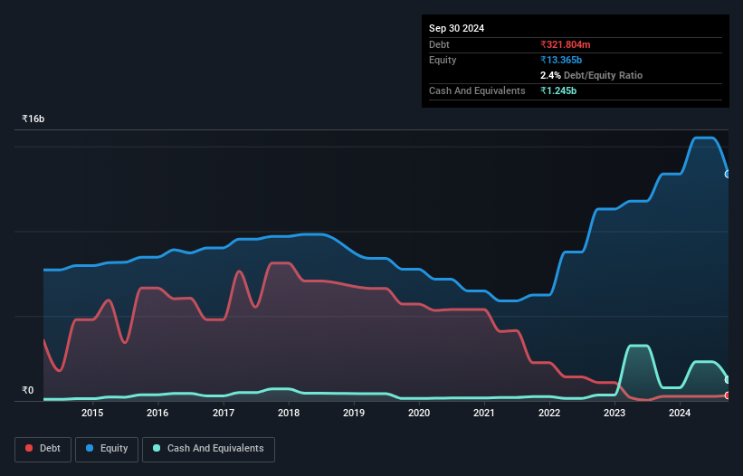Click the 2022 x-axis label

click(x=549, y=413)
